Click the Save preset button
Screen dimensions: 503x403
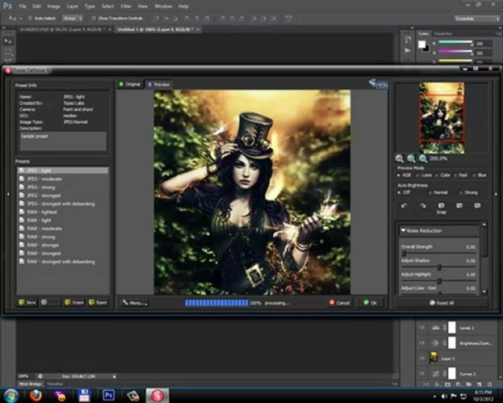click(x=27, y=302)
